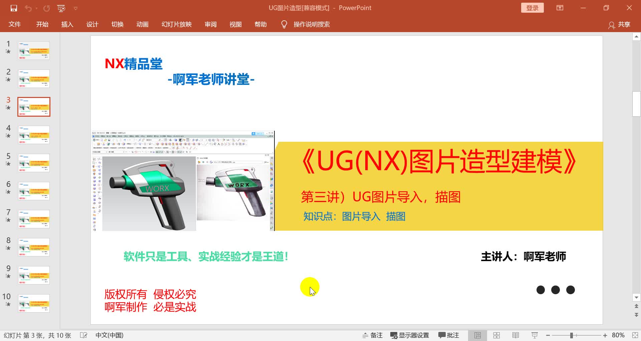Viewport: 641px width, 341px height.
Task: Click the Redo/Repeat icon
Action: pos(46,8)
